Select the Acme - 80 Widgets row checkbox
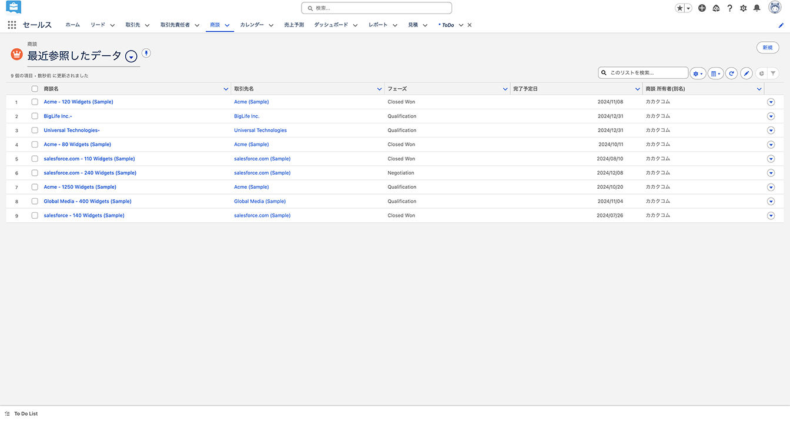This screenshot has height=421, width=790. 35,144
